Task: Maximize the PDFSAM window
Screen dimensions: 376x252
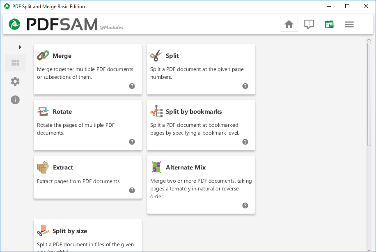Action: click(x=347, y=6)
